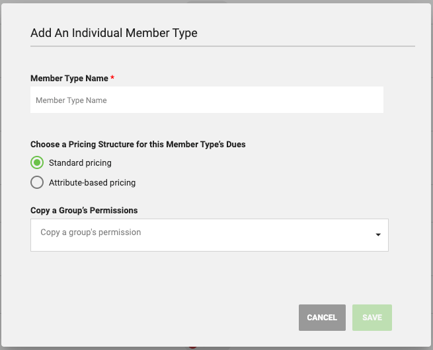Choose the Attribute-based pricing radio button
This screenshot has width=433, height=350.
(x=37, y=182)
